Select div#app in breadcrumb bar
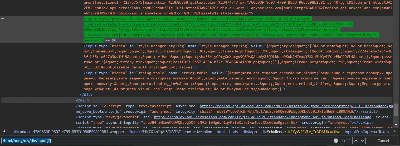Screen dimensions: 400x146 pyautogui.click(x=250, y=132)
